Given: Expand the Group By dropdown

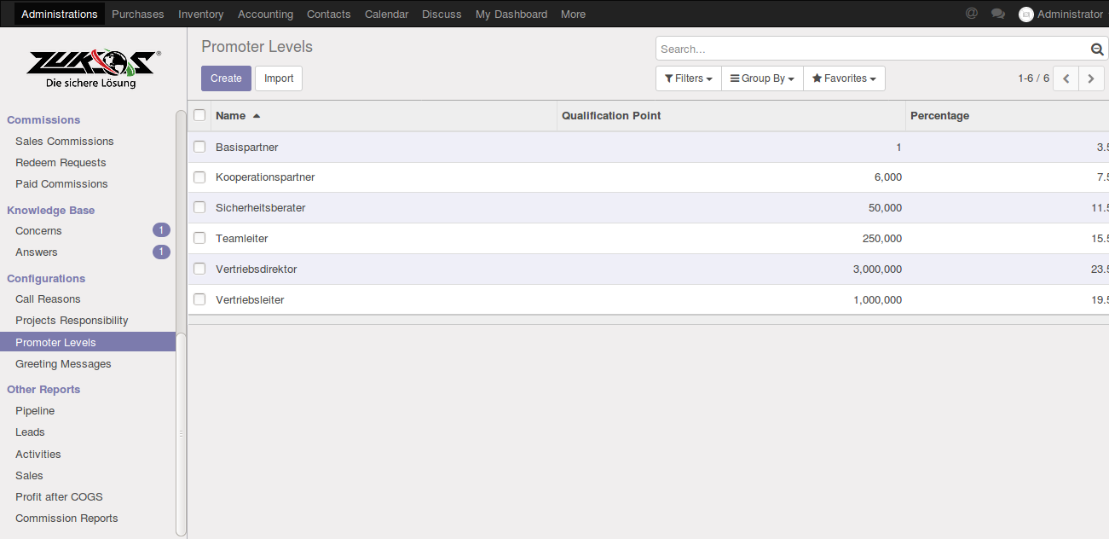Looking at the screenshot, I should coord(762,78).
